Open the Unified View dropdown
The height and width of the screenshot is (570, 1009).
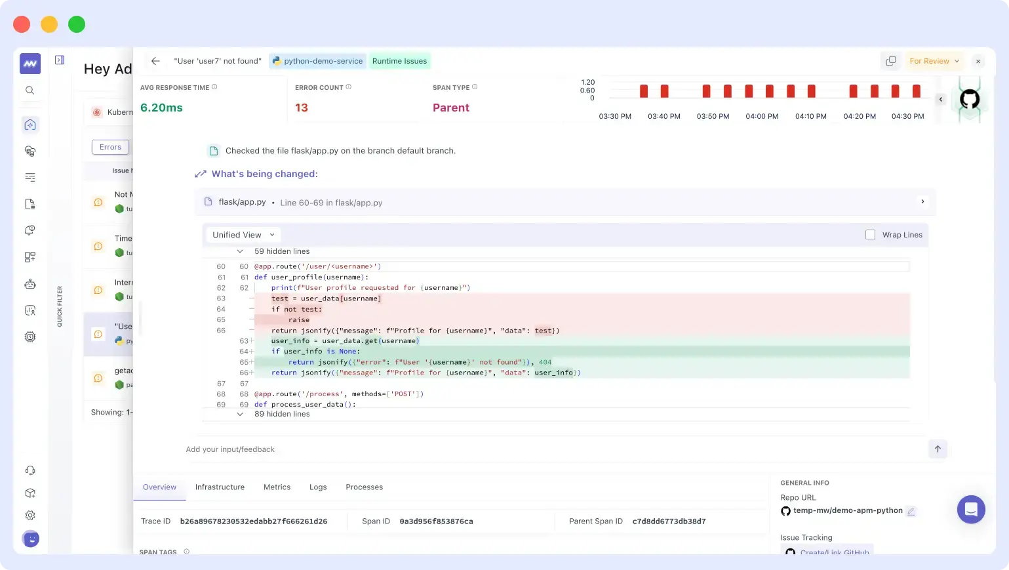tap(243, 235)
